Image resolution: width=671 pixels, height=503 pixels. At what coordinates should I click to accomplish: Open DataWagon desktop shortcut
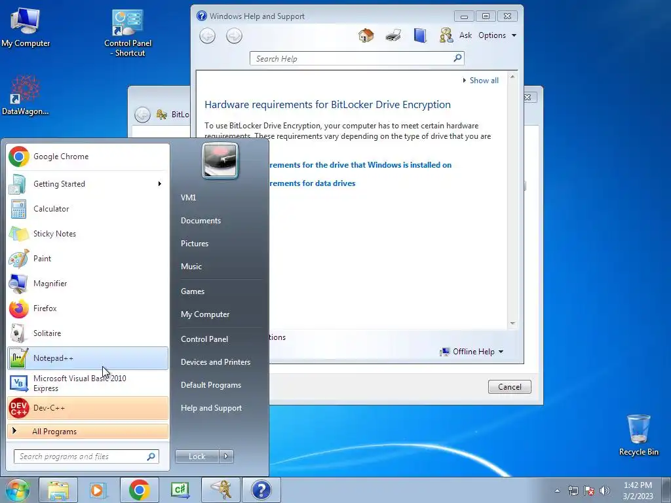pos(26,95)
